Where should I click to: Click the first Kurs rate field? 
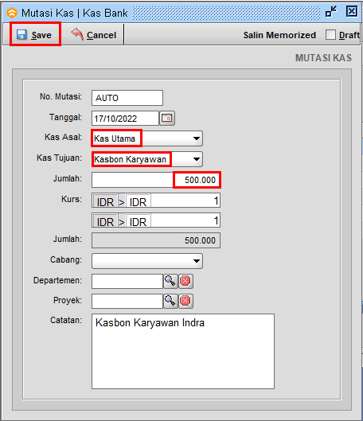185,201
